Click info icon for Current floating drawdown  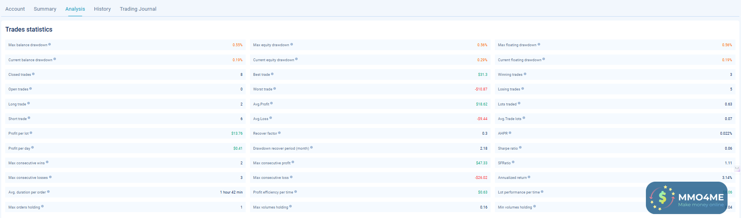pos(544,59)
